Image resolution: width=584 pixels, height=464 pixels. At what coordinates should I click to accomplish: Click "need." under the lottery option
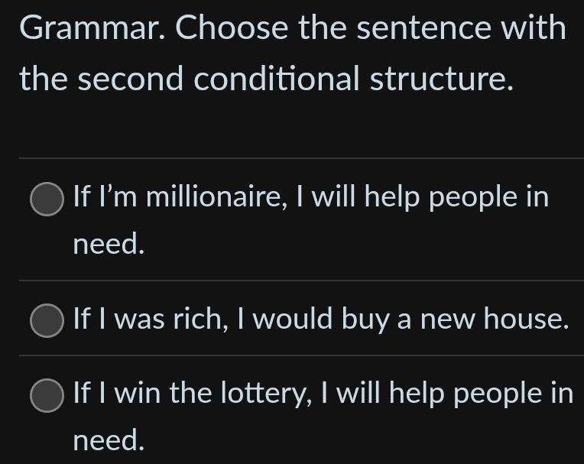[108, 440]
